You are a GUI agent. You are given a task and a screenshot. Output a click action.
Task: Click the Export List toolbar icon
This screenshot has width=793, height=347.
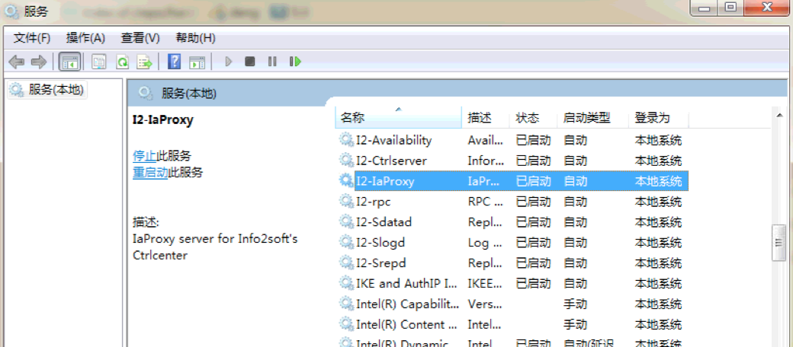(144, 62)
